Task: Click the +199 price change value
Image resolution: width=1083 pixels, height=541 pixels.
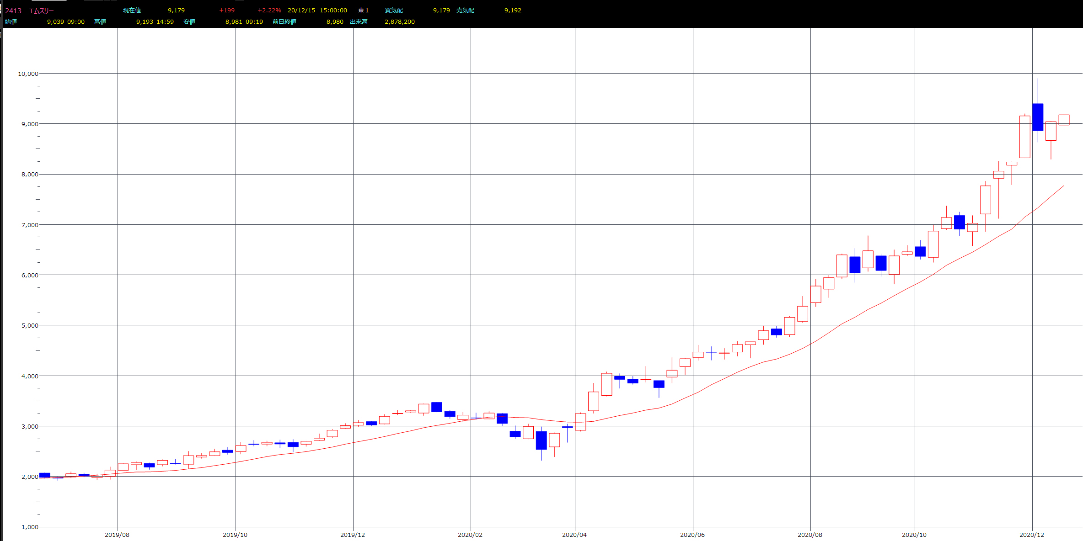Action: coord(227,10)
